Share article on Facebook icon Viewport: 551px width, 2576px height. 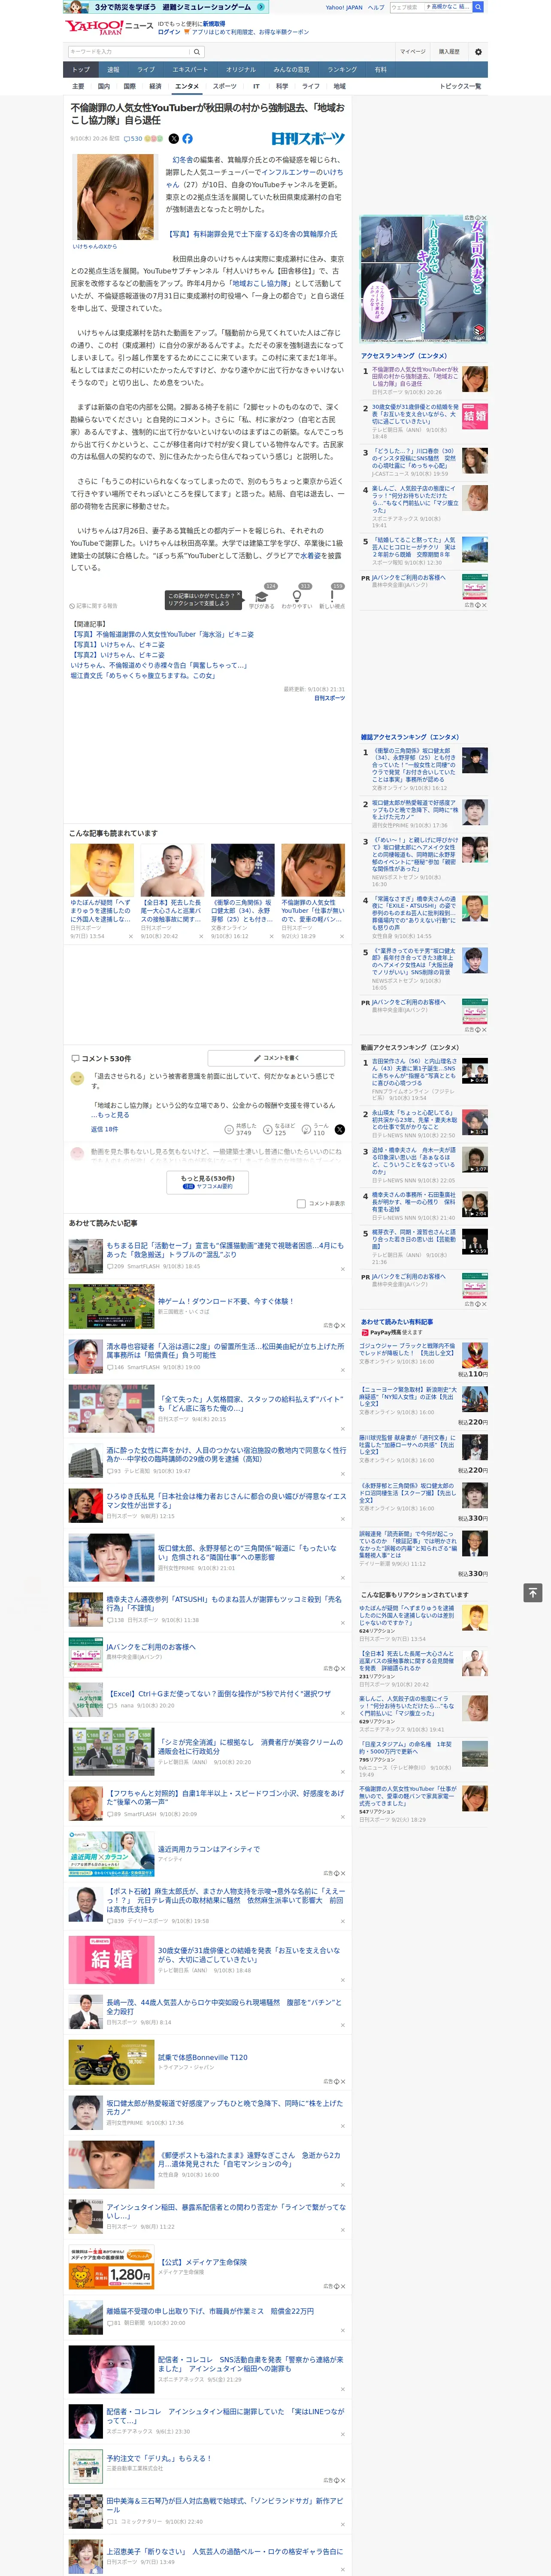(x=187, y=139)
